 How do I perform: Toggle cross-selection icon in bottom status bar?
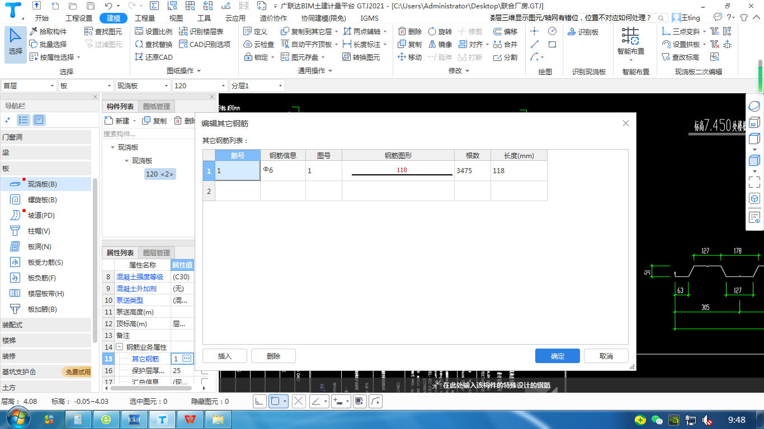point(299,401)
